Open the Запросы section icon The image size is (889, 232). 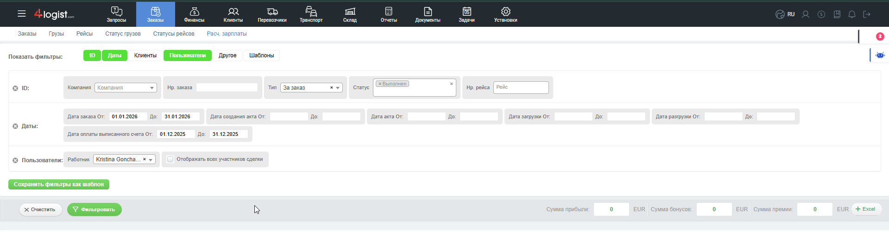pyautogui.click(x=116, y=12)
